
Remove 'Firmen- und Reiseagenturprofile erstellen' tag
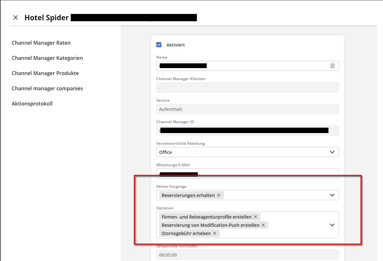[x=256, y=217]
